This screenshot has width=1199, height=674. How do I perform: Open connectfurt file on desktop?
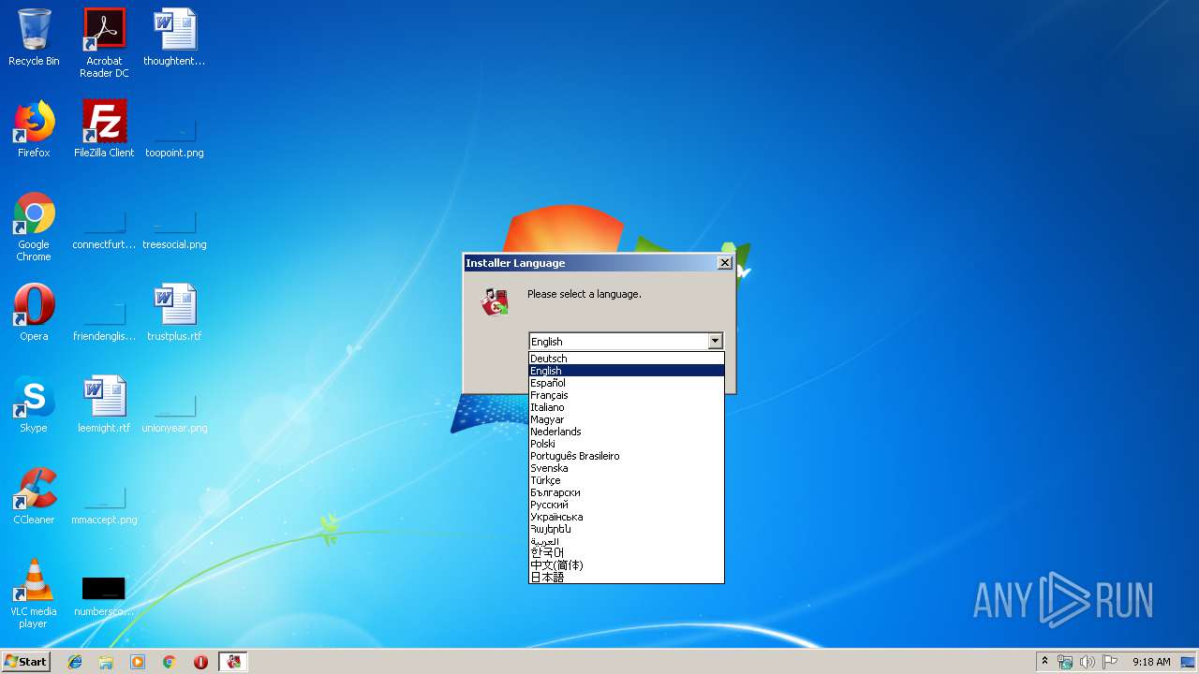pos(104,229)
